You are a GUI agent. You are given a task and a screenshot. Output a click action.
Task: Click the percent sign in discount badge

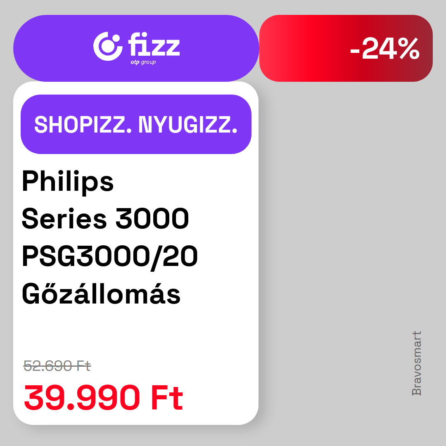[x=409, y=48]
